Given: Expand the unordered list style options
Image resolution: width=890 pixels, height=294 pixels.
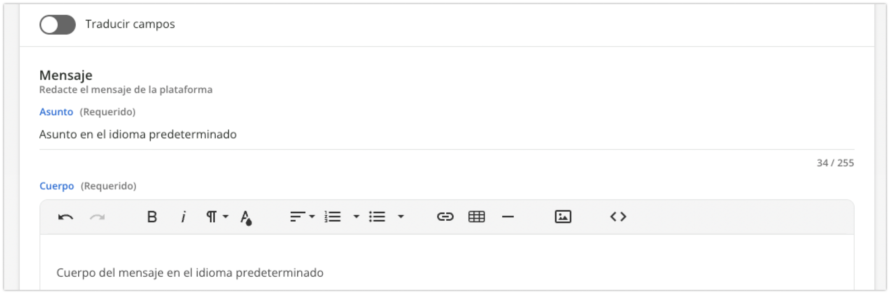Looking at the screenshot, I should (x=401, y=217).
